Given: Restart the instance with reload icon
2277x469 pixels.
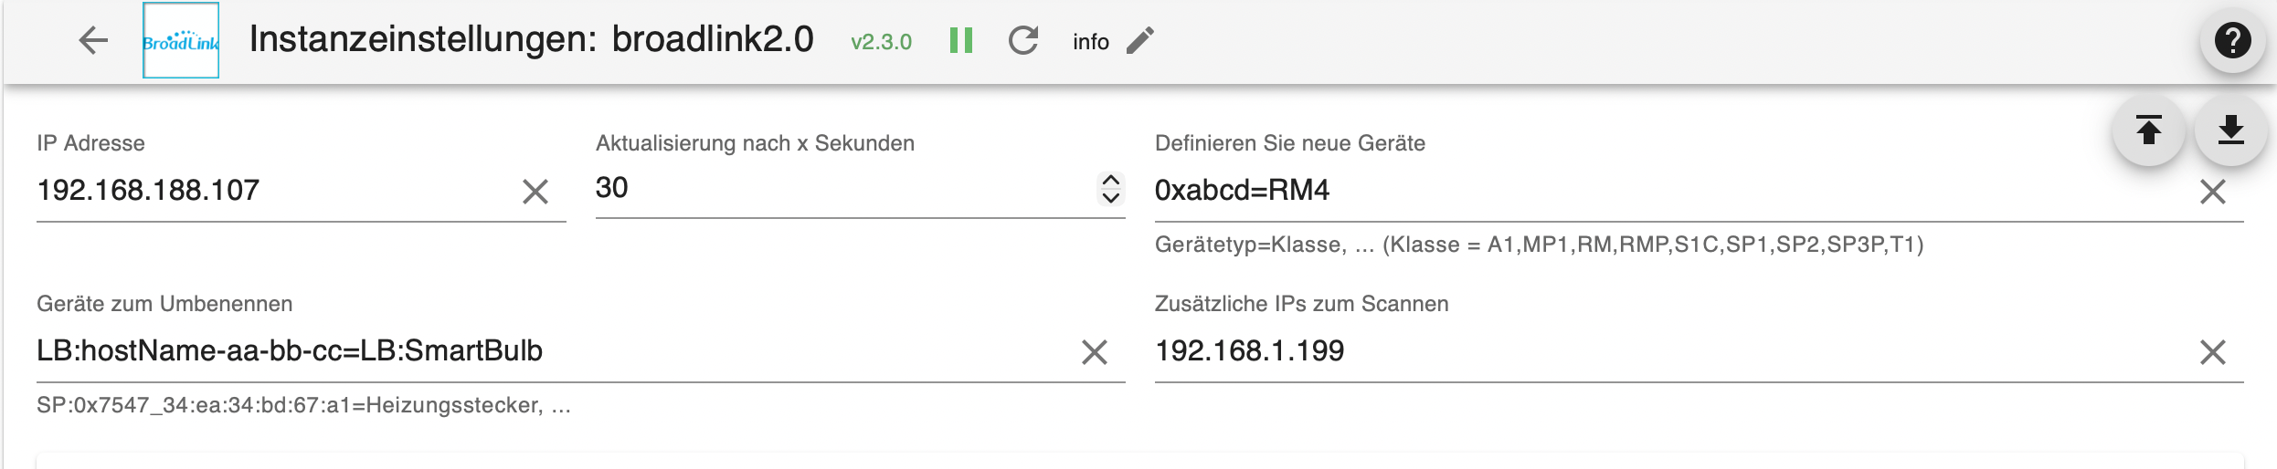Looking at the screenshot, I should [1023, 41].
